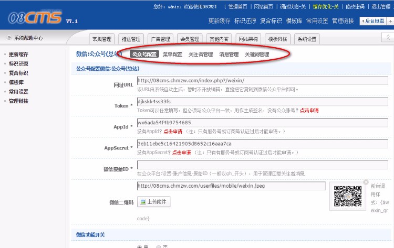
Task: Switch to 系统设置 tab
Action: coord(307,39)
